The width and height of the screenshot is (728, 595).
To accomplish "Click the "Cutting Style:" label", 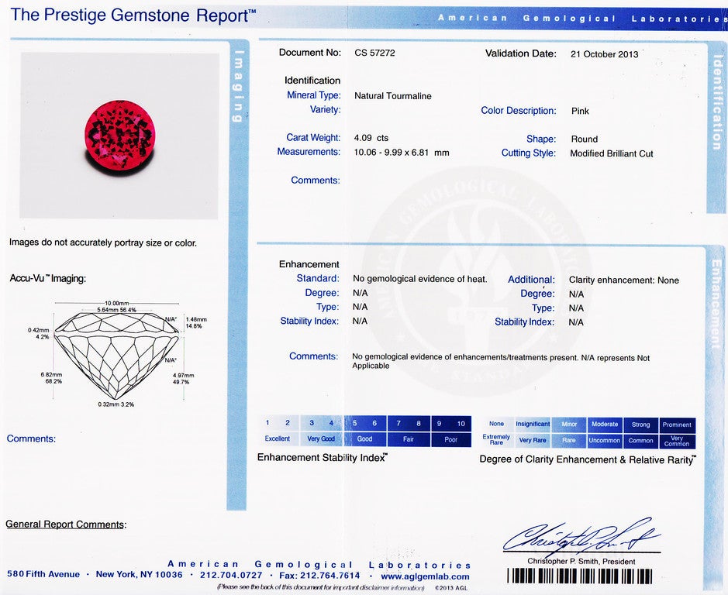I will point(528,153).
